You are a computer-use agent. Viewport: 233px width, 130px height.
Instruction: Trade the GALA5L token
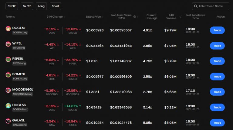(217, 123)
